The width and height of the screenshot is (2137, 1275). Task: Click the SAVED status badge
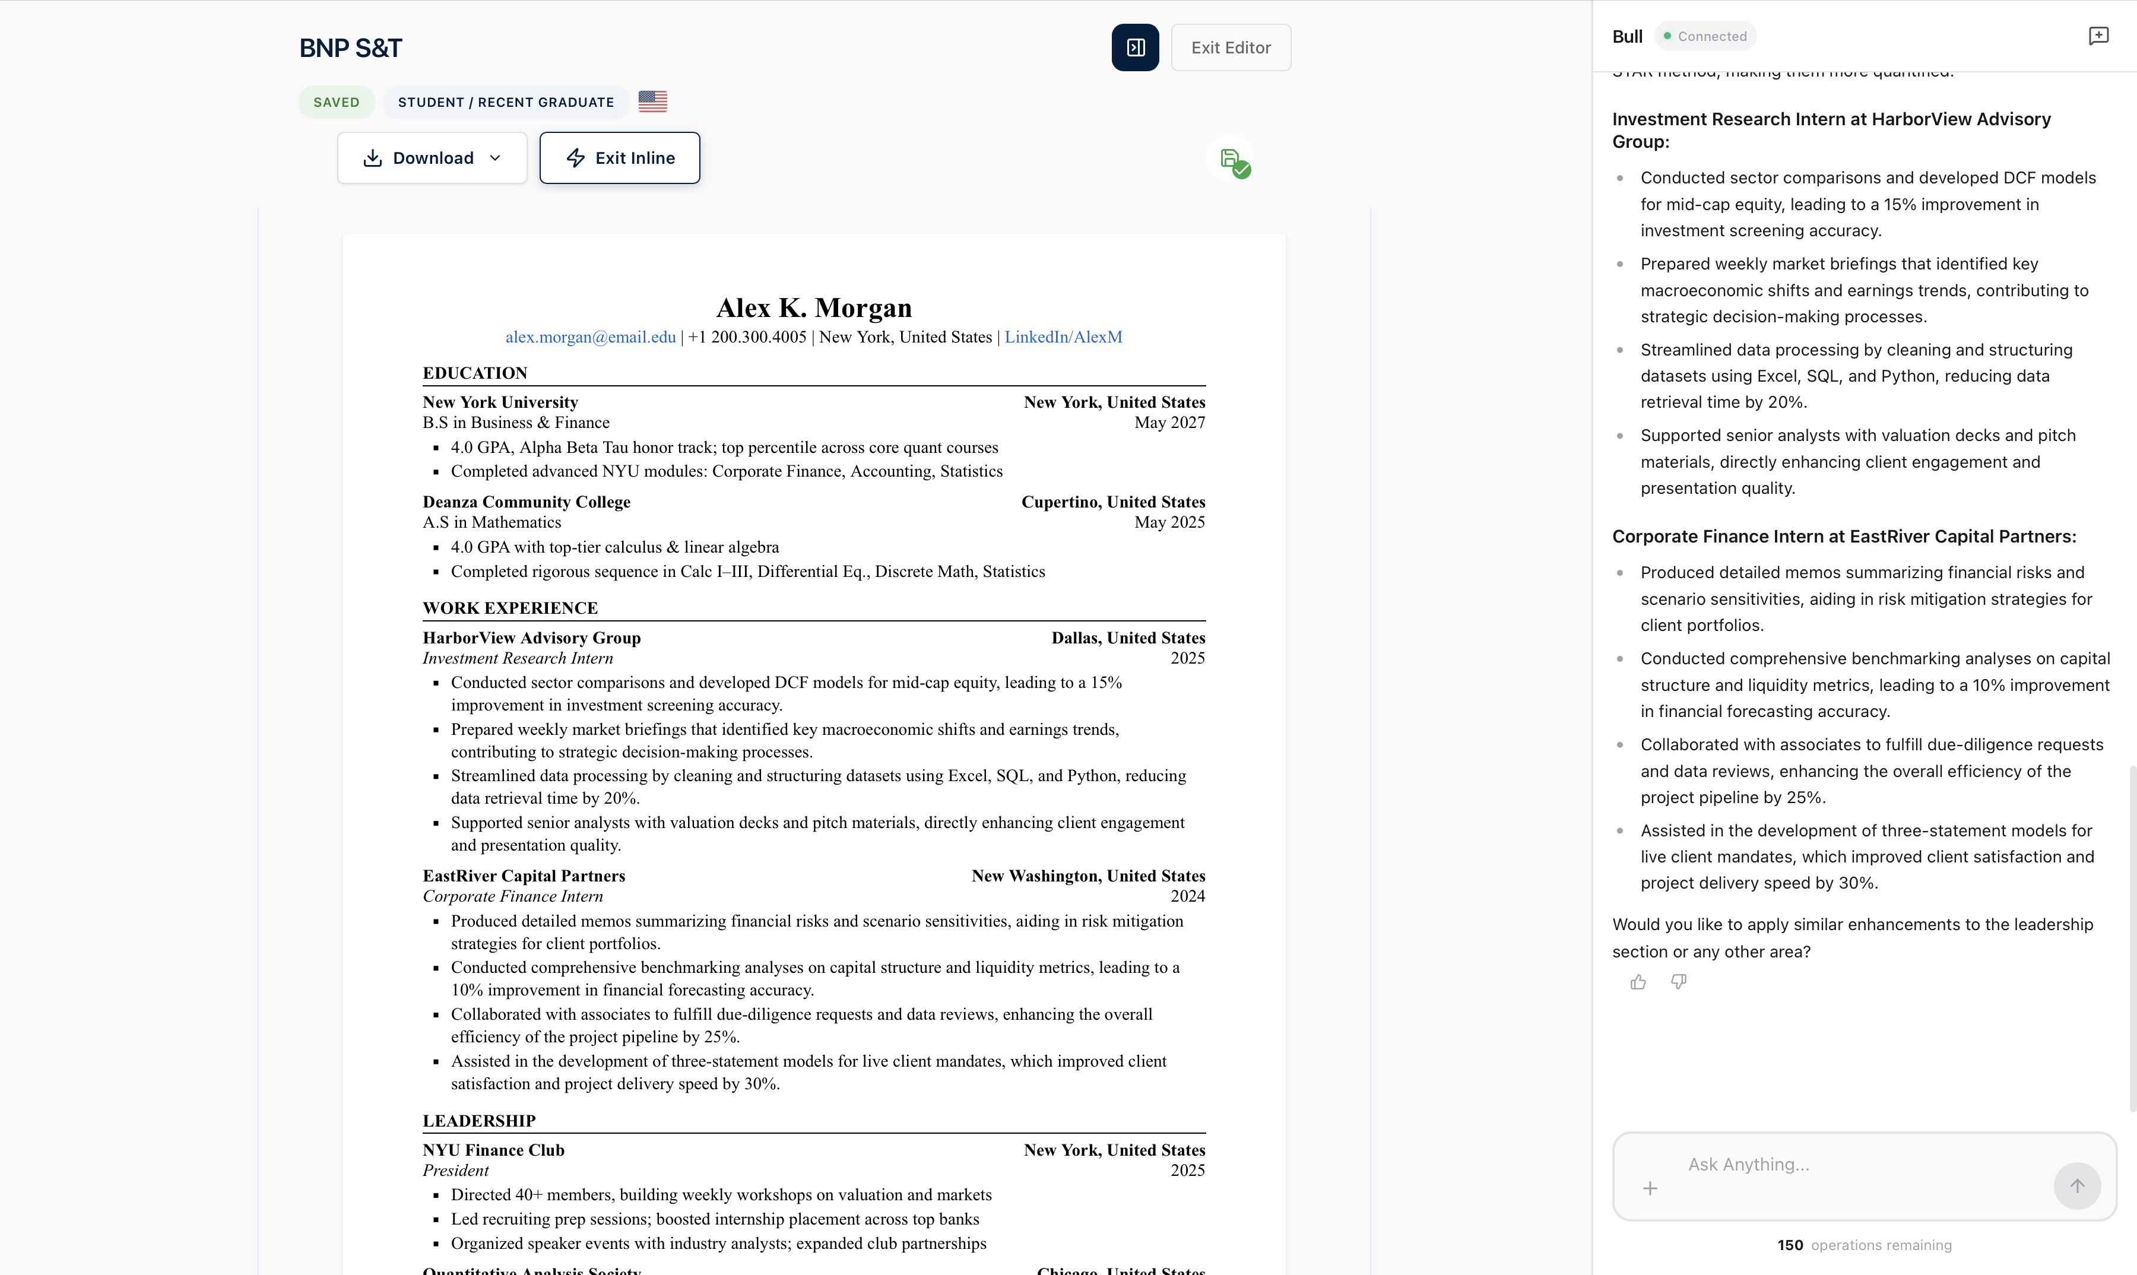[336, 102]
